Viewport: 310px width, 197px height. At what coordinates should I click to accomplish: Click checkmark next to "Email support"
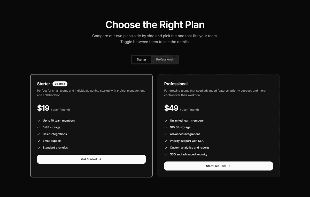38,141
